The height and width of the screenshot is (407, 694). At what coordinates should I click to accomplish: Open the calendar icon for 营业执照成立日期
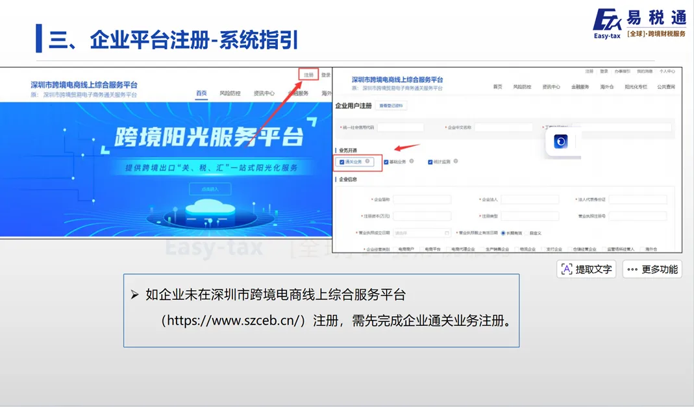[x=445, y=234]
